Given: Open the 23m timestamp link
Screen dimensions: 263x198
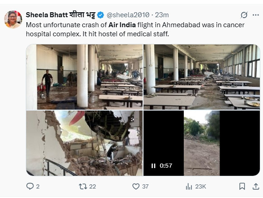Looking at the screenshot, I should pos(162,15).
